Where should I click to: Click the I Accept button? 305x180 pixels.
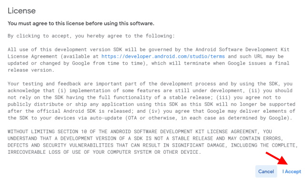(x=291, y=171)
